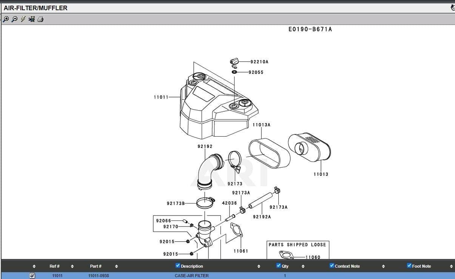Click the zoom in magnifier icon
455x279 pixels.
[6, 19]
